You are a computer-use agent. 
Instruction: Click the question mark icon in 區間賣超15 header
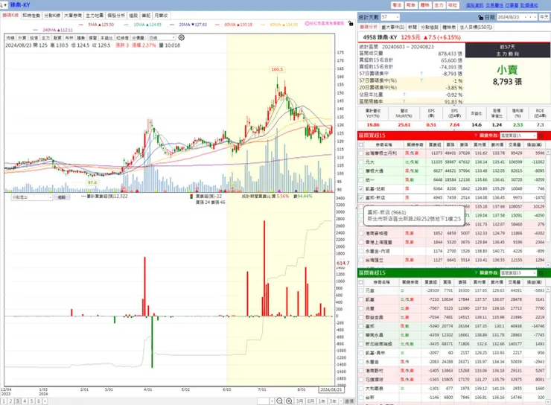(476, 273)
